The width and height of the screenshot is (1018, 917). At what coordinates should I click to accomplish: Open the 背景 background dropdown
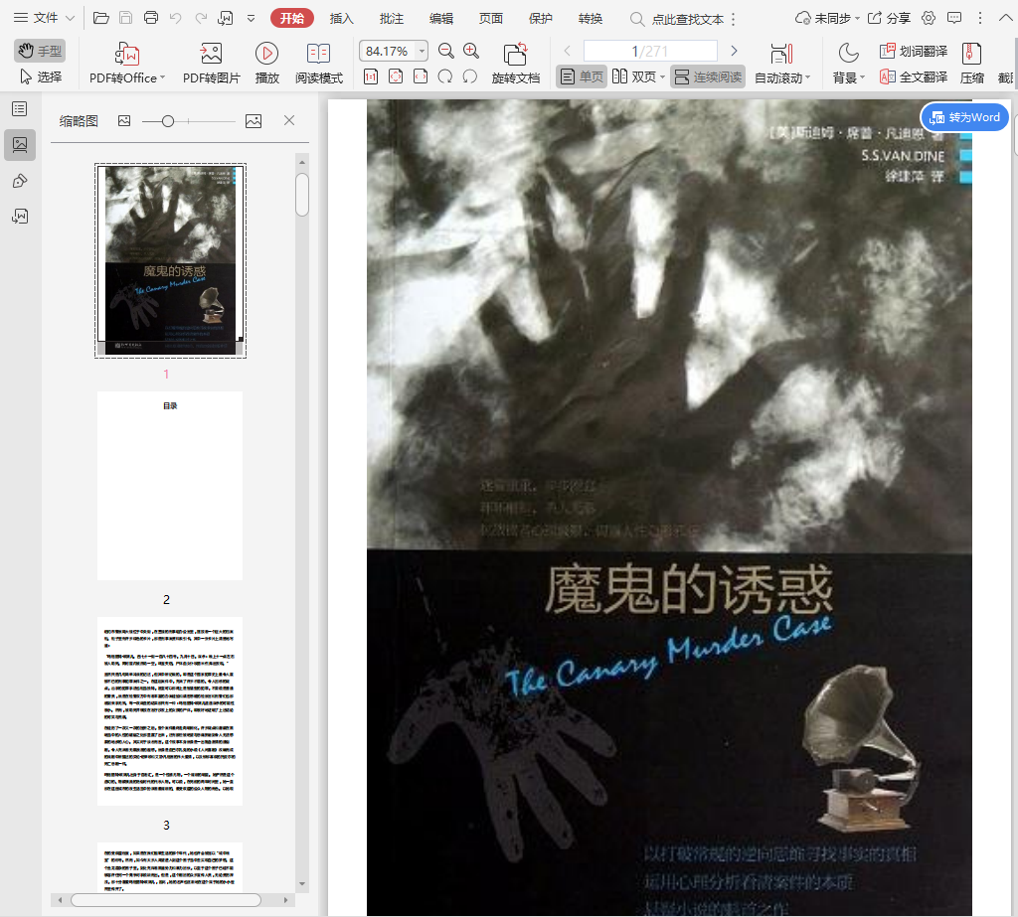coord(849,63)
